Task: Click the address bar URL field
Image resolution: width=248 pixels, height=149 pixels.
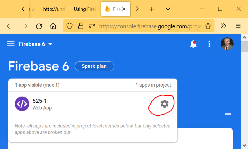Action: coord(150,26)
